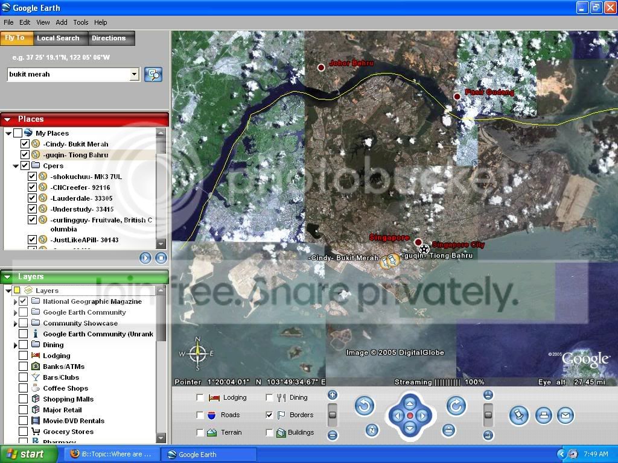Toggle the Terrain checkbox

point(200,432)
